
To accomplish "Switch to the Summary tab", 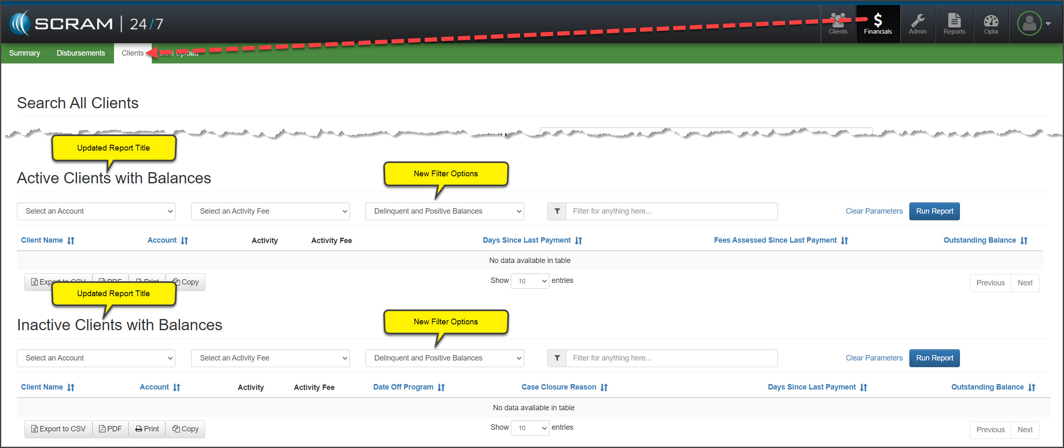I will pyautogui.click(x=24, y=53).
